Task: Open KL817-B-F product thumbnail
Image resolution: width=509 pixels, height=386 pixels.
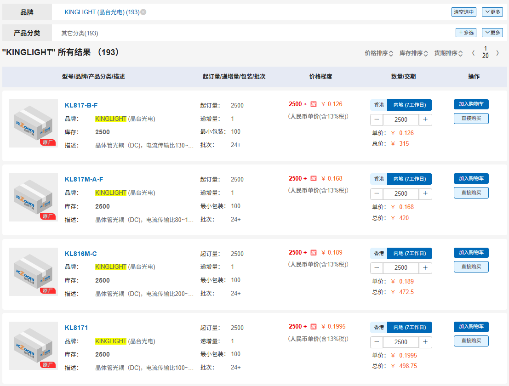Action: (34, 123)
